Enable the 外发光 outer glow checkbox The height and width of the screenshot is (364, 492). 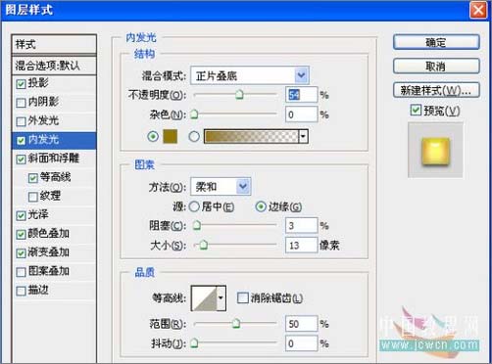[x=21, y=121]
